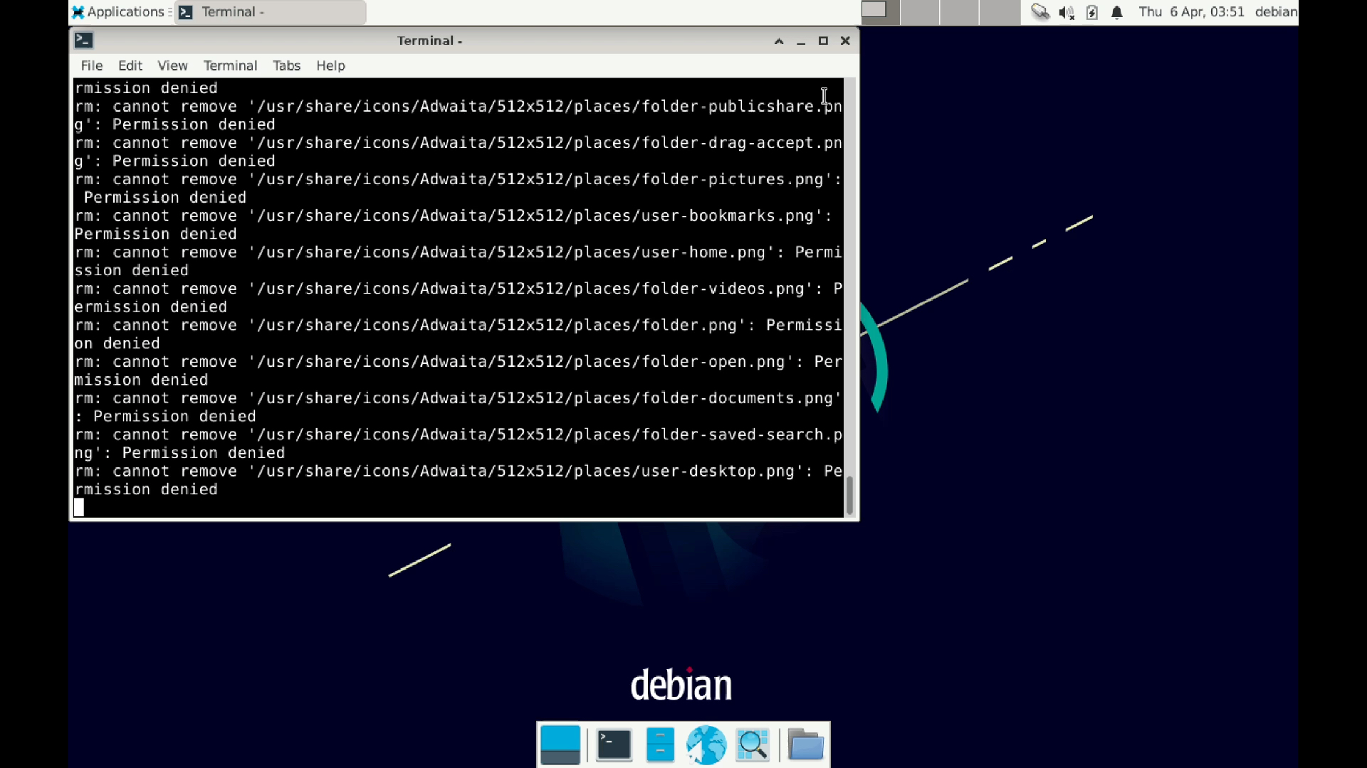1367x768 pixels.
Task: Open the home folder icon in dock
Action: coord(806,745)
